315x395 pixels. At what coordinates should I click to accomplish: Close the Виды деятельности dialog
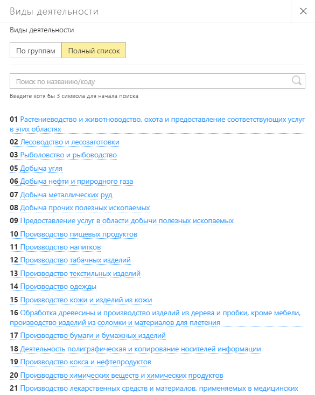coord(303,11)
